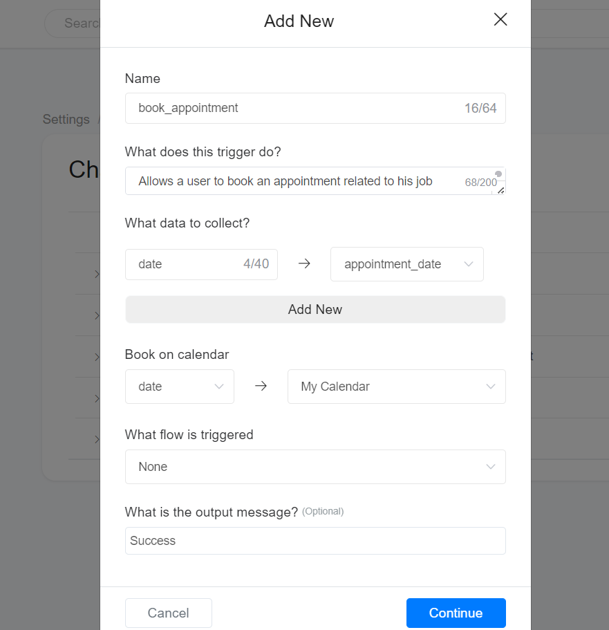The height and width of the screenshot is (630, 609).
Task: Click the Add New data button
Action: (315, 309)
